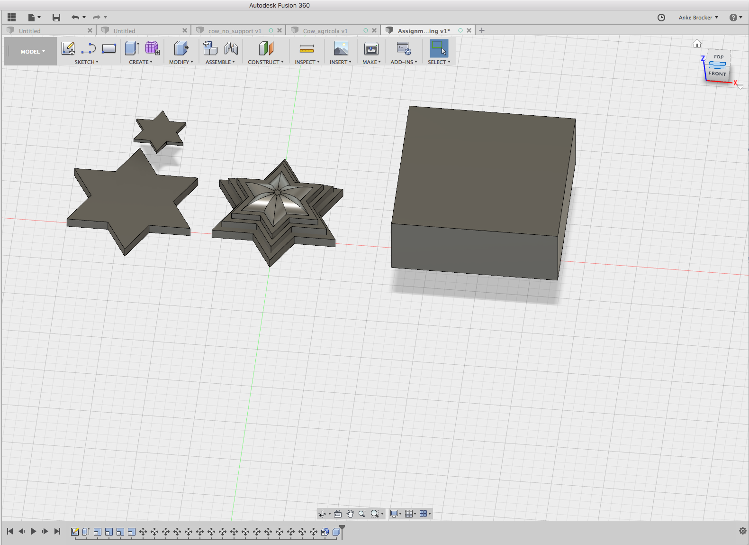The height and width of the screenshot is (545, 749).
Task: Expand the MODEL workspace dropdown
Action: tap(33, 52)
